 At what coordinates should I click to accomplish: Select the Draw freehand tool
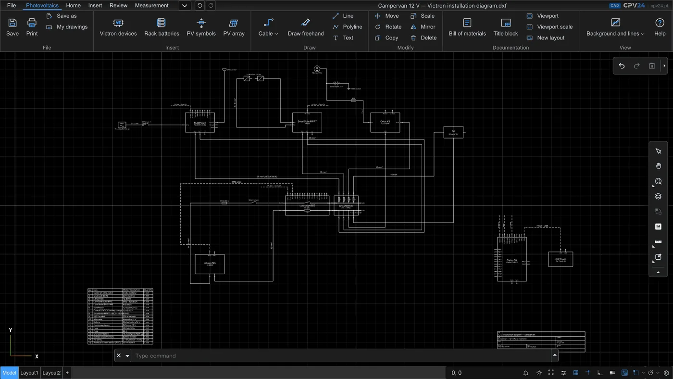(306, 27)
